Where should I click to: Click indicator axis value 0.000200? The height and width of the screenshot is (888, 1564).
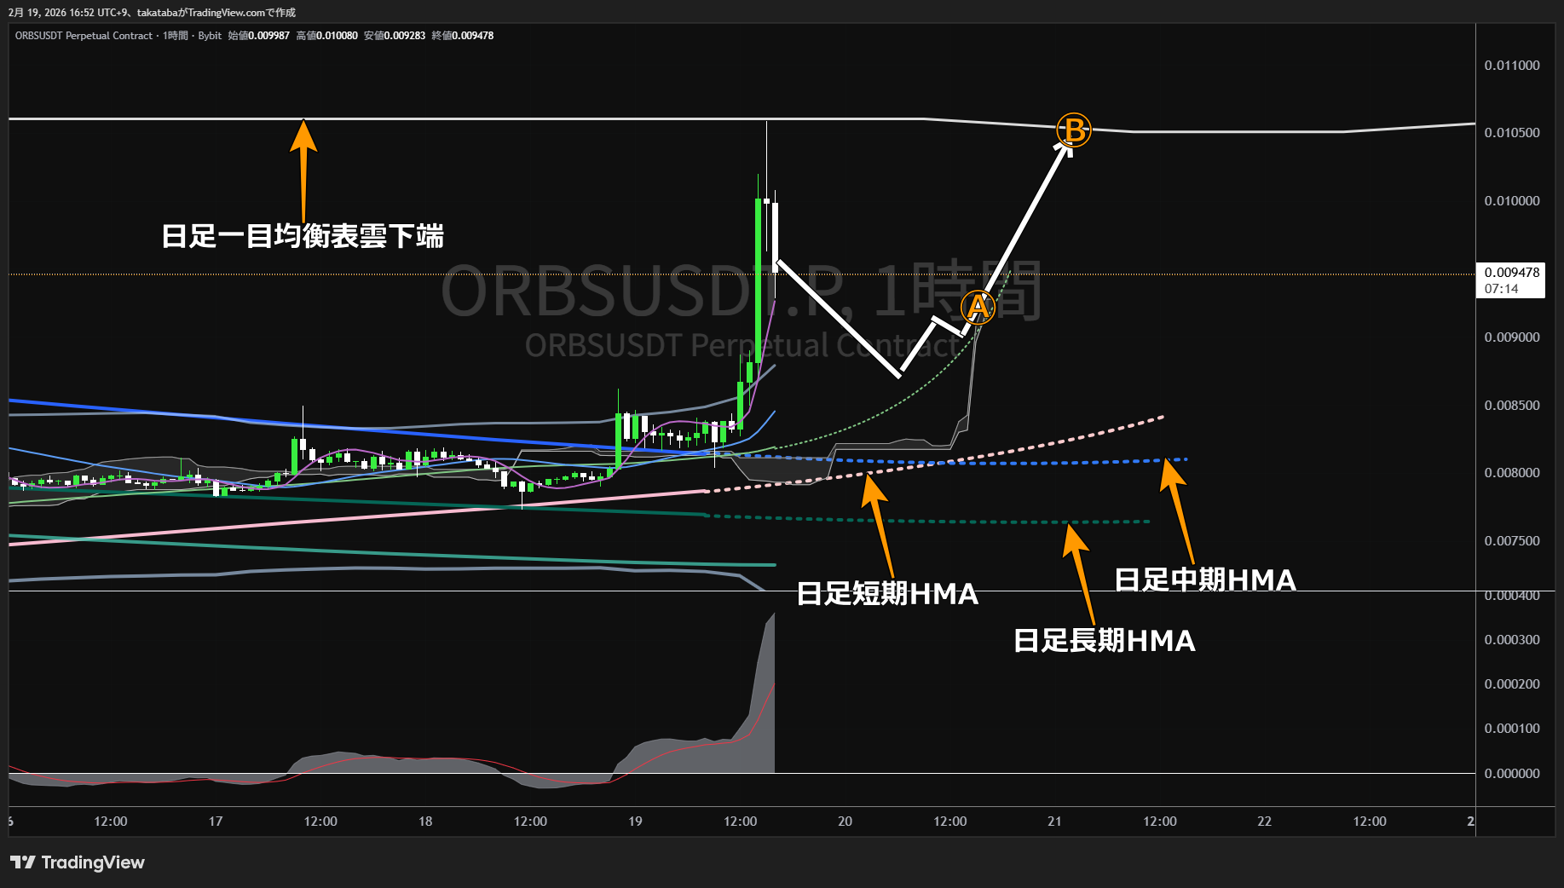pyautogui.click(x=1512, y=684)
